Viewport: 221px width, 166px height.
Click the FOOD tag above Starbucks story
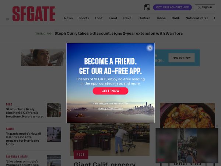tap(9, 104)
